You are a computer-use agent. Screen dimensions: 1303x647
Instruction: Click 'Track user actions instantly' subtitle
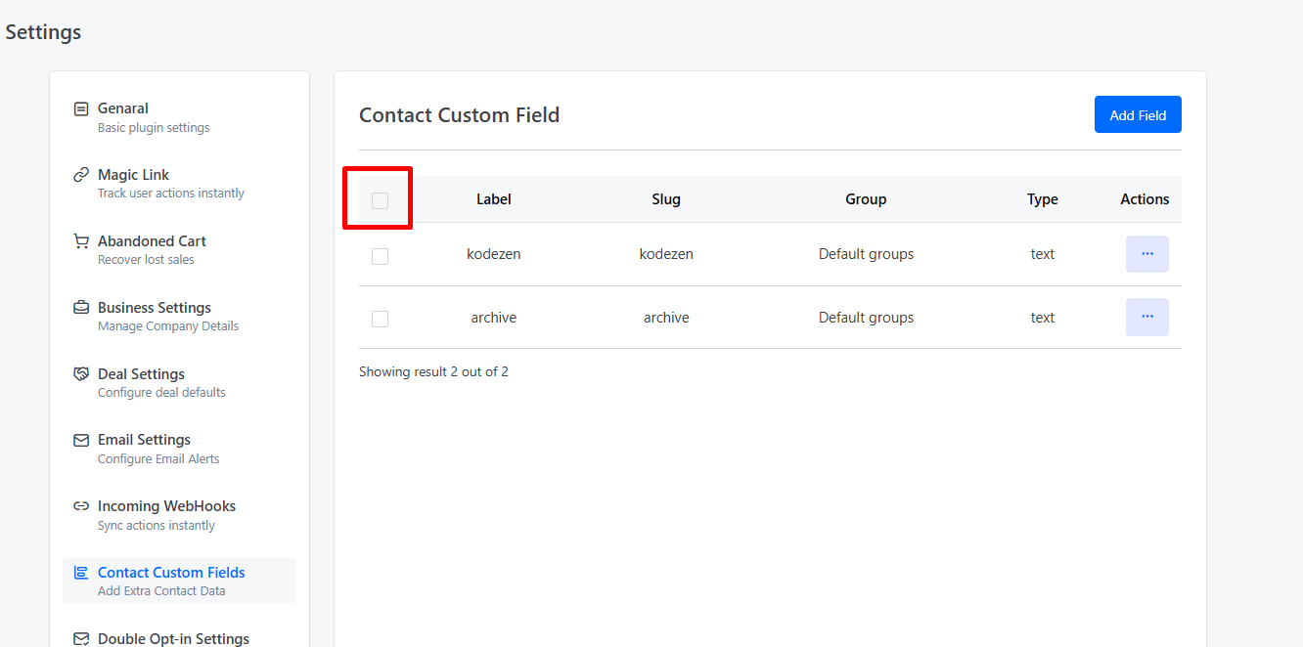click(171, 194)
